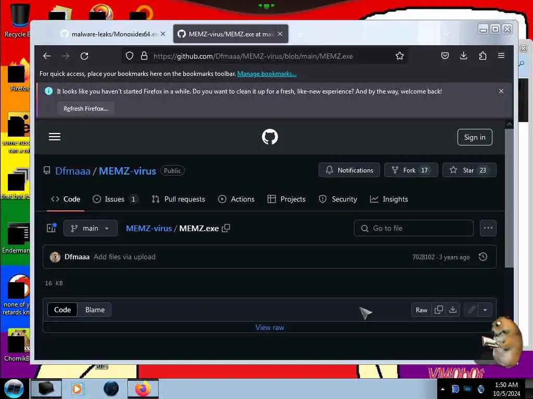Switch to the Code view toggle
The width and height of the screenshot is (533, 399).
(x=62, y=310)
